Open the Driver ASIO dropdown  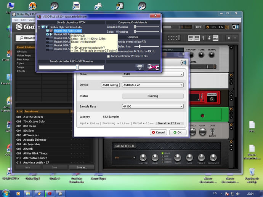[152, 74]
